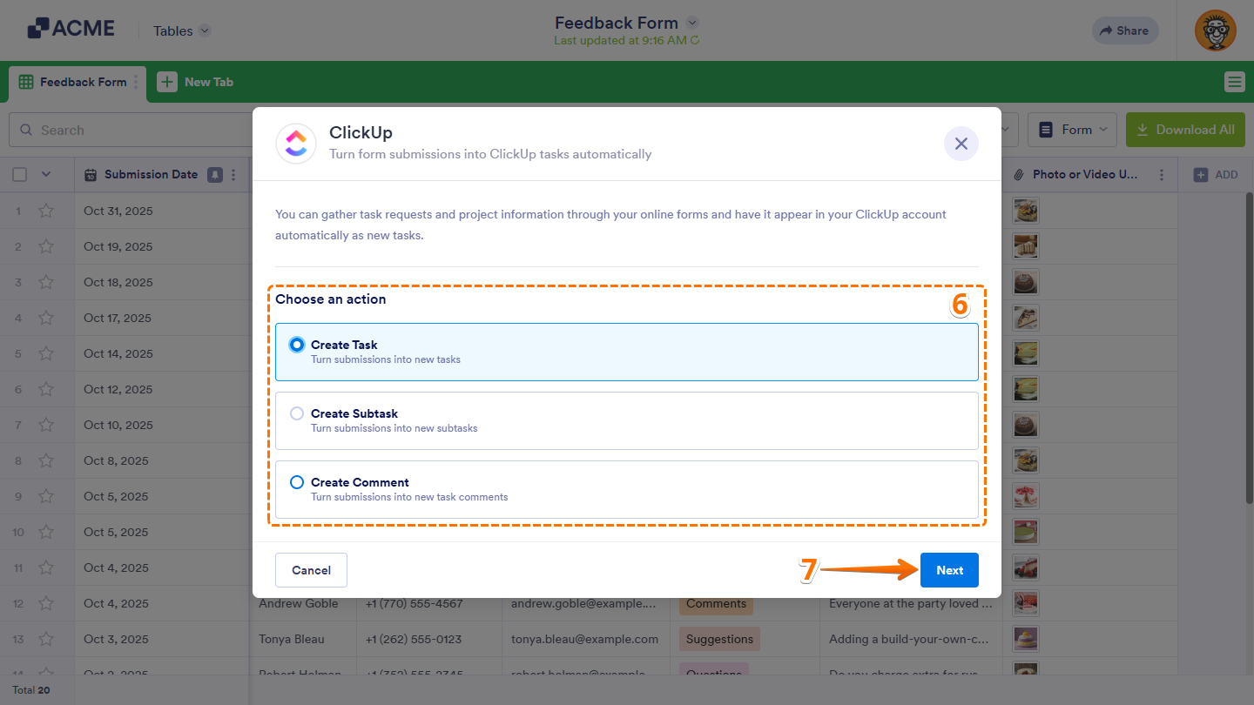Click the Download All button
Viewport: 1254px width, 705px height.
pos(1185,129)
